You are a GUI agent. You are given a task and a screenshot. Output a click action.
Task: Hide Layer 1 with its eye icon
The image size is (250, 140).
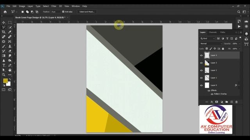point(201,78)
